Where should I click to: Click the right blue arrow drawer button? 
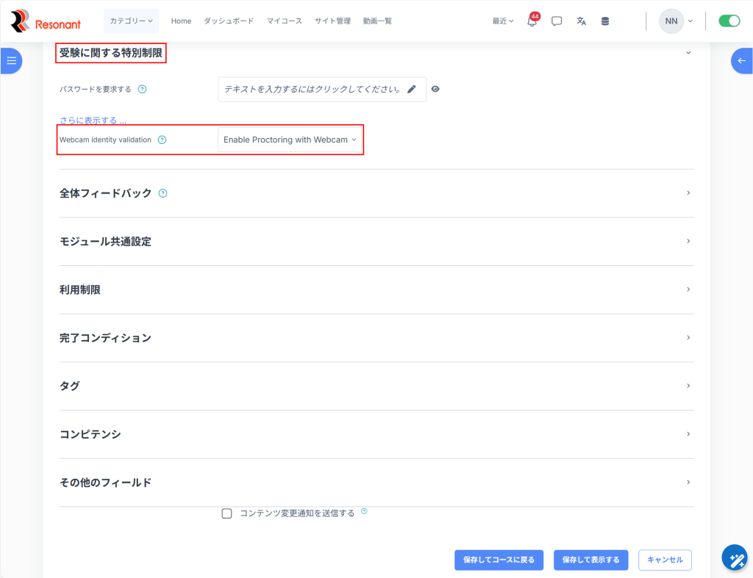(741, 61)
